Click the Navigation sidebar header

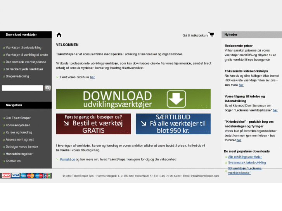tap(26, 105)
